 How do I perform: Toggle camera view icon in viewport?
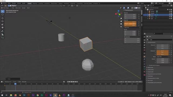point(121,24)
